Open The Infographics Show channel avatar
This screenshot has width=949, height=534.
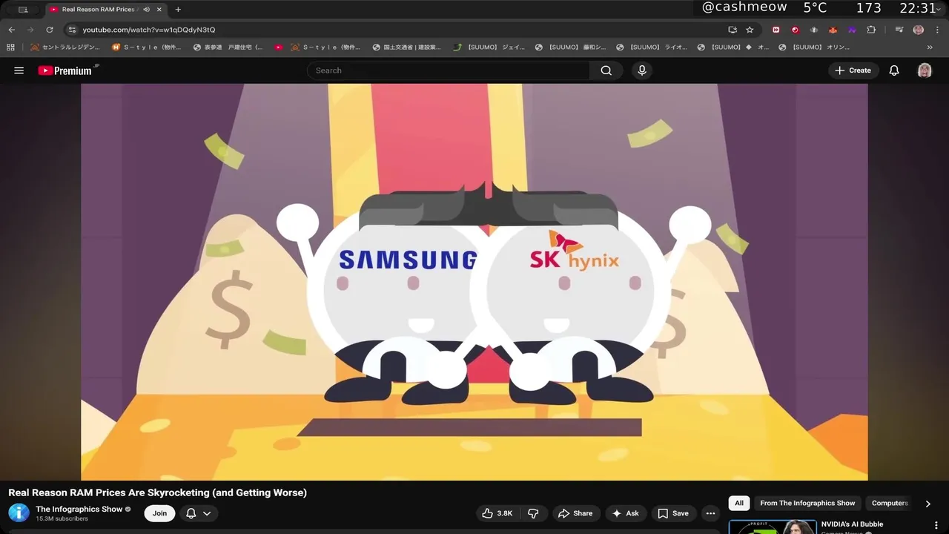[x=19, y=512]
